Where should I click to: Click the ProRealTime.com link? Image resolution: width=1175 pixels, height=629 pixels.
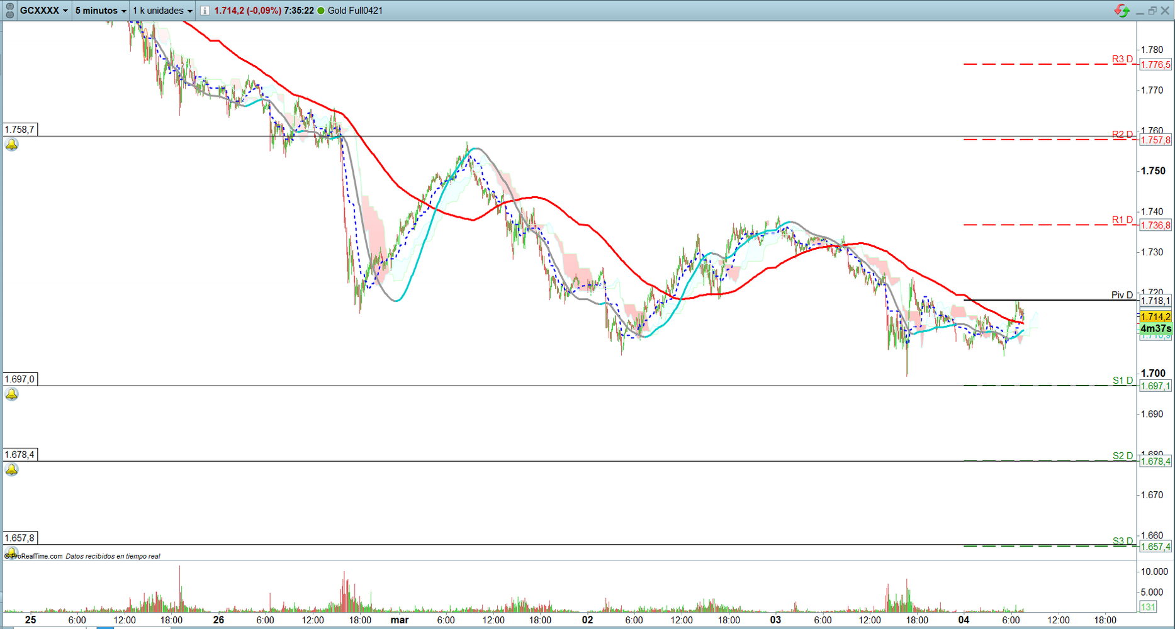pos(37,556)
